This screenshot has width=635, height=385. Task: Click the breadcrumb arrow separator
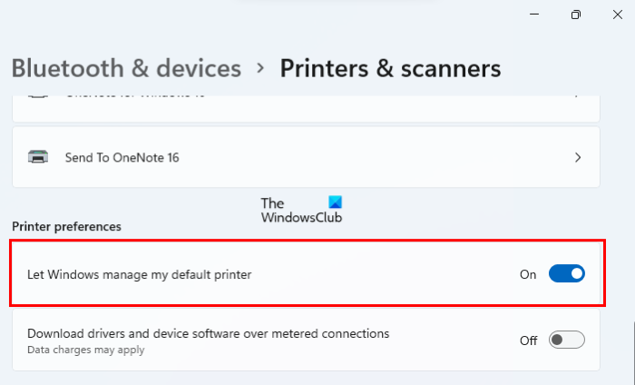point(260,68)
